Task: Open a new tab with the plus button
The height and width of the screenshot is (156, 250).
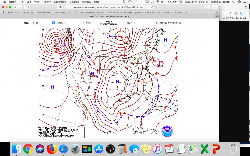Action: [x=217, y=17]
